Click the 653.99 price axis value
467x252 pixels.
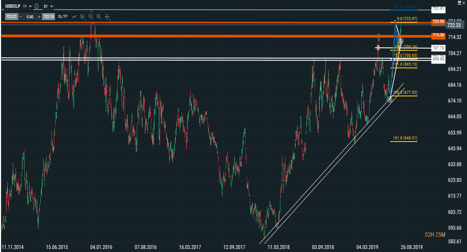pyautogui.click(x=454, y=132)
